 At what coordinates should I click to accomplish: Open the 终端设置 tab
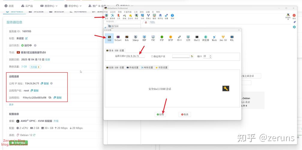[x=133, y=67]
